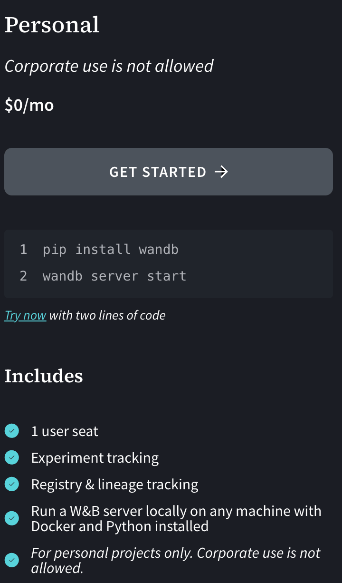Image resolution: width=342 pixels, height=583 pixels.
Task: Click the GET STARTED button
Action: pyautogui.click(x=168, y=172)
